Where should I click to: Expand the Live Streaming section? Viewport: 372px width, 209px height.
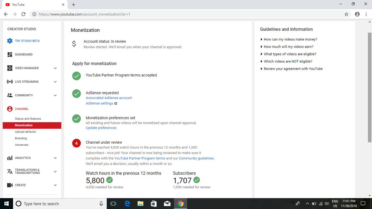(55, 82)
